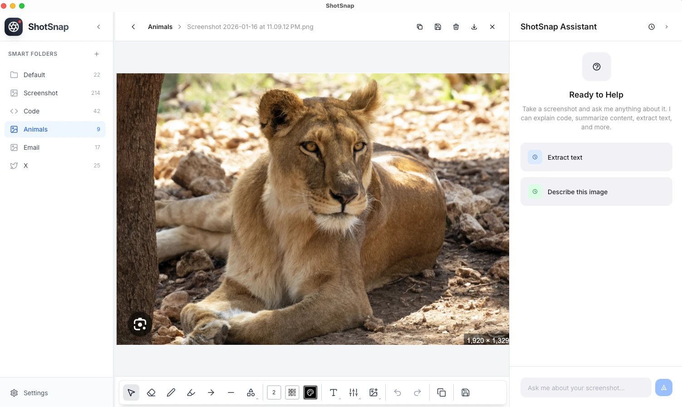Select the Arrow annotation tool
682x407 pixels.
[211, 392]
